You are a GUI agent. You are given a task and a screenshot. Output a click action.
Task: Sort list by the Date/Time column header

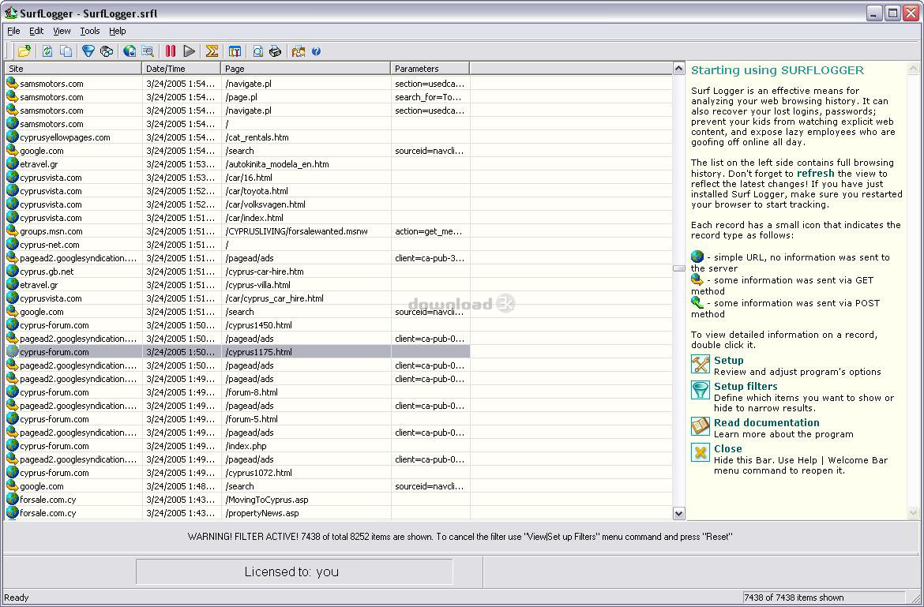[181, 69]
